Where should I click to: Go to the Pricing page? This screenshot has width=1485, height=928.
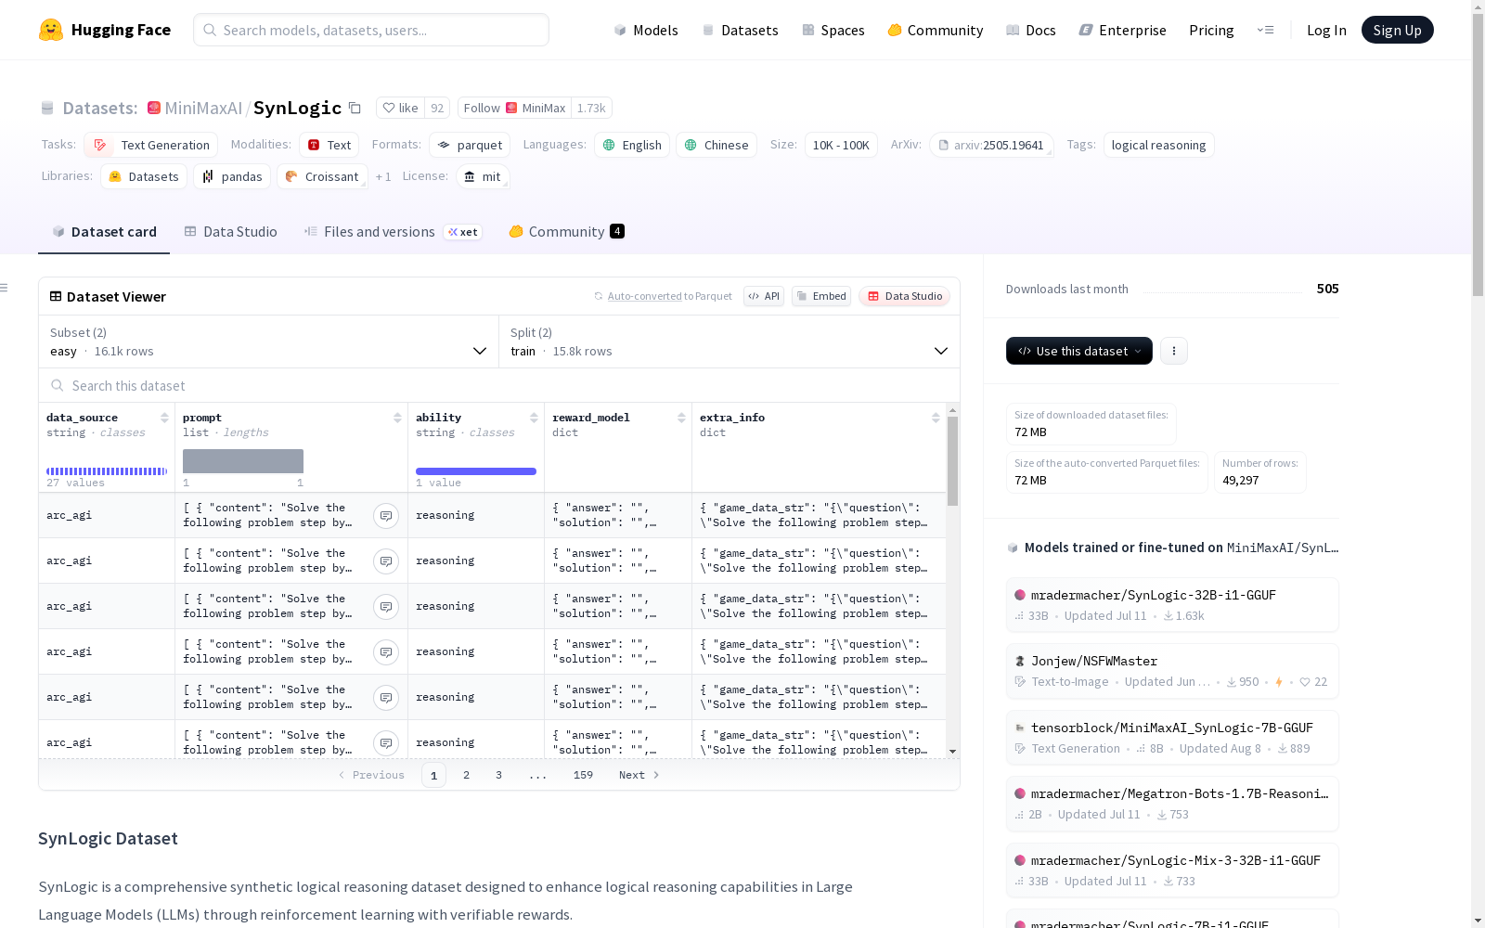(x=1211, y=30)
